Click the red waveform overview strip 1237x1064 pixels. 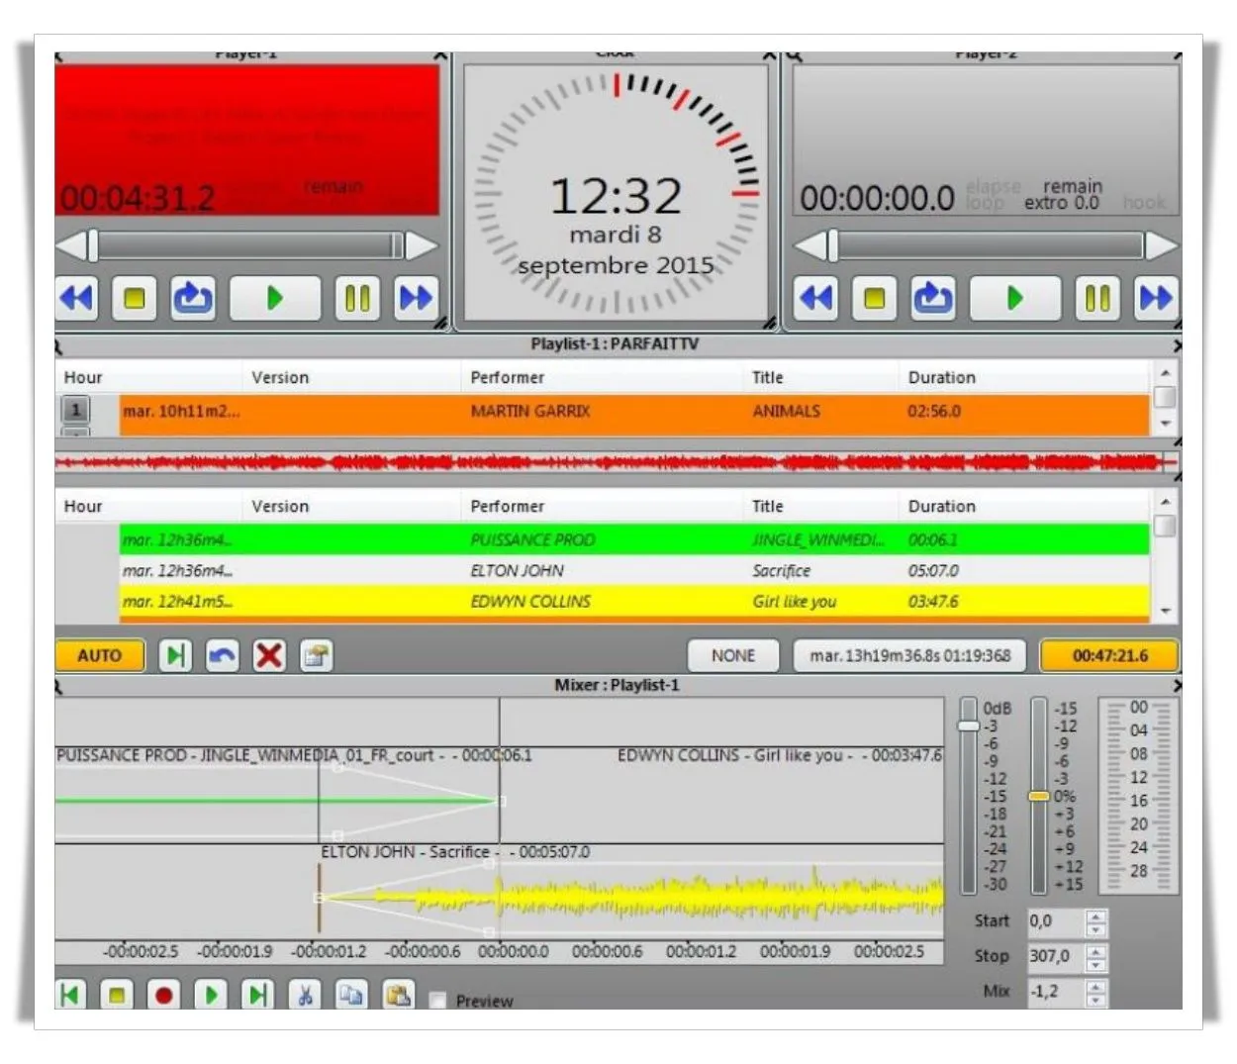[616, 462]
